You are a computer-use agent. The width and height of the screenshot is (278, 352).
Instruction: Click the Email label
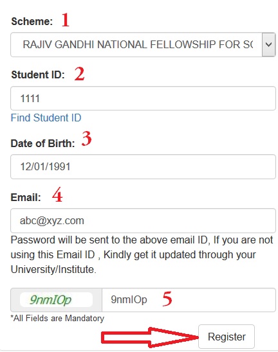click(x=26, y=198)
